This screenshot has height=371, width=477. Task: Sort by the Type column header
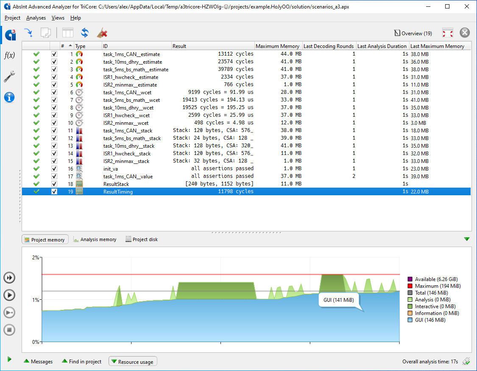click(88, 46)
